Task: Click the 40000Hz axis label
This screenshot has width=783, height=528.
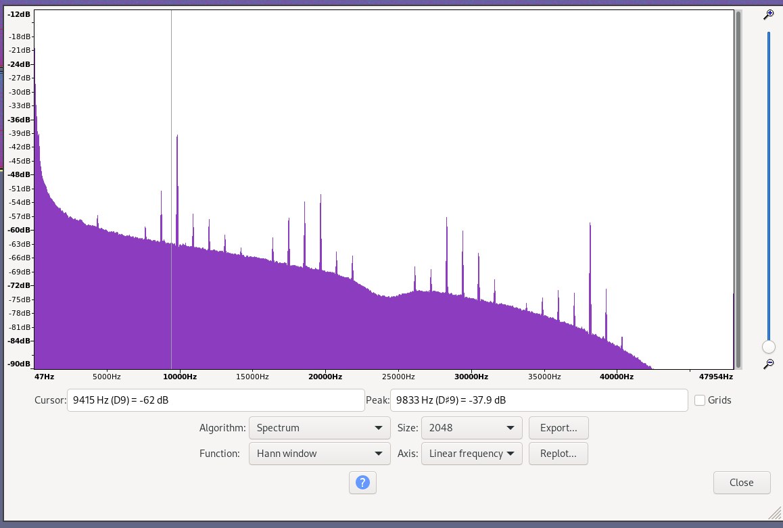Action: (617, 377)
